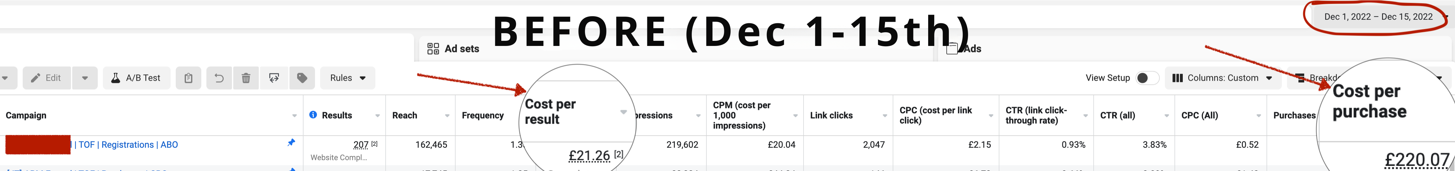Open the date range Dec 1–Dec 15 picker
Image resolution: width=1455 pixels, height=171 pixels.
click(1378, 17)
